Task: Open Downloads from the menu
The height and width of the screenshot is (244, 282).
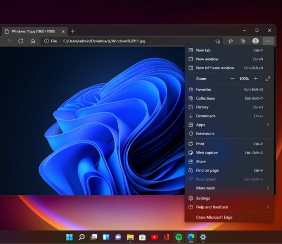Action: [x=229, y=116]
